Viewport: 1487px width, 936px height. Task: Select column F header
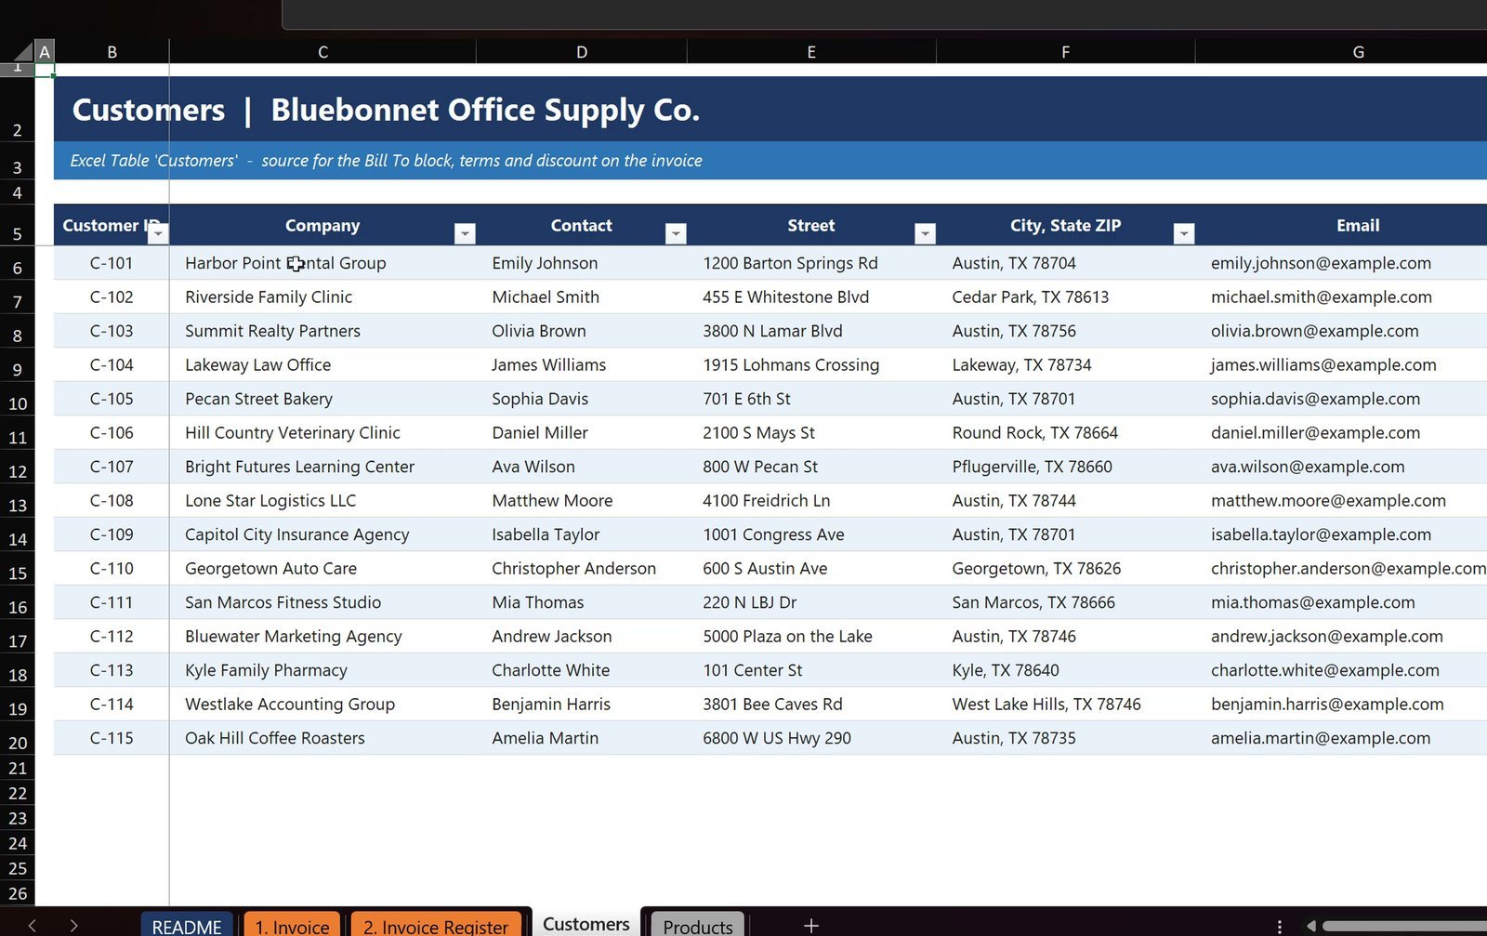click(x=1065, y=52)
